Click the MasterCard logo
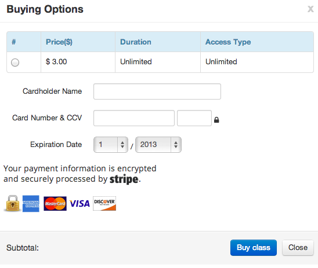Image resolution: width=318 pixels, height=268 pixels. [55, 204]
